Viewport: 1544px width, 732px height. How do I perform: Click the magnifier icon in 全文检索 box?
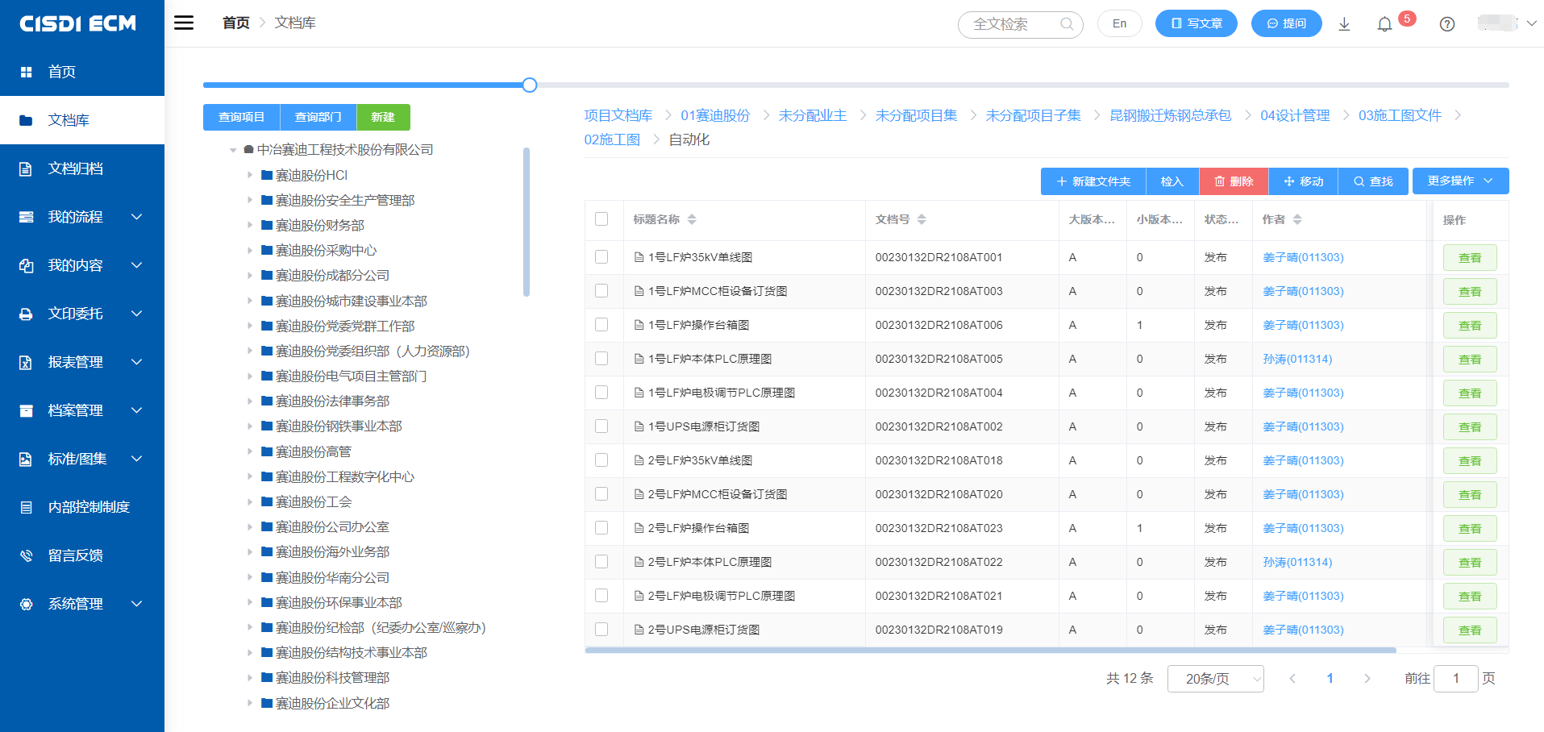(x=1067, y=24)
